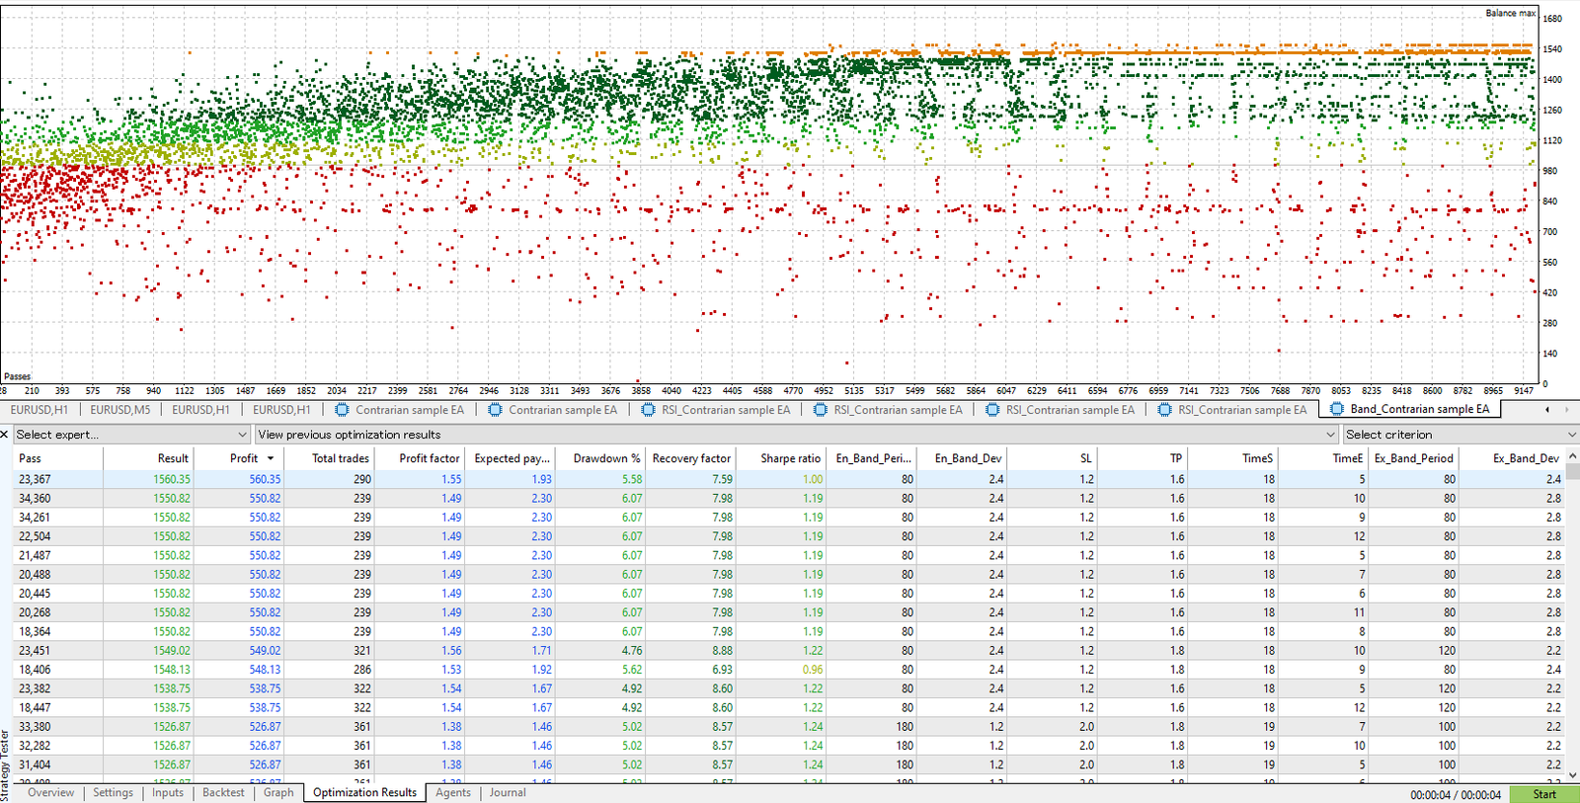Screen dimensions: 1580x803
Task: Click the Ex_Band_Period column header
Action: (x=1413, y=458)
